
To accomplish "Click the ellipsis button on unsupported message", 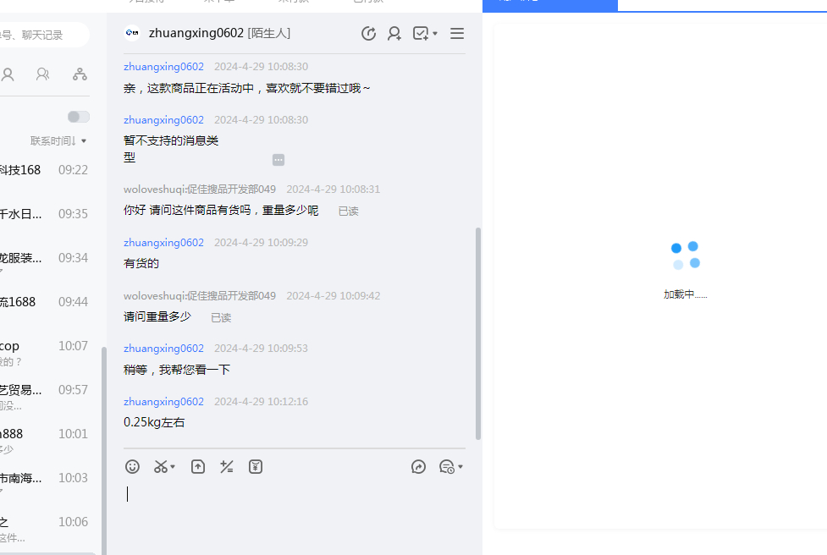I will 278,160.
